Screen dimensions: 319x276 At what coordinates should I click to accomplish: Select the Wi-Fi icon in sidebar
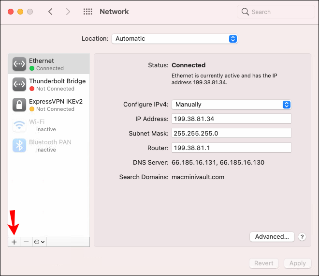click(x=19, y=125)
